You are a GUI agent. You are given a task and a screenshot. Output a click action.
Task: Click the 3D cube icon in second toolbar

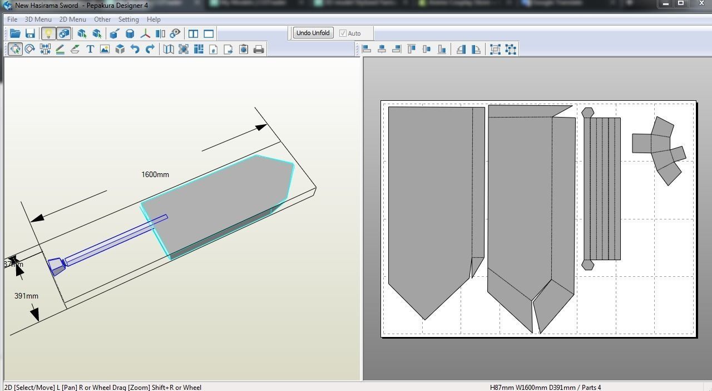[x=120, y=49]
